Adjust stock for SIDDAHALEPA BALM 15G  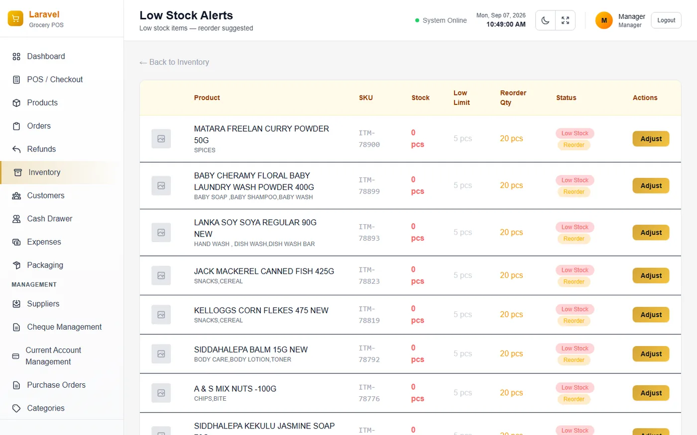(x=651, y=354)
